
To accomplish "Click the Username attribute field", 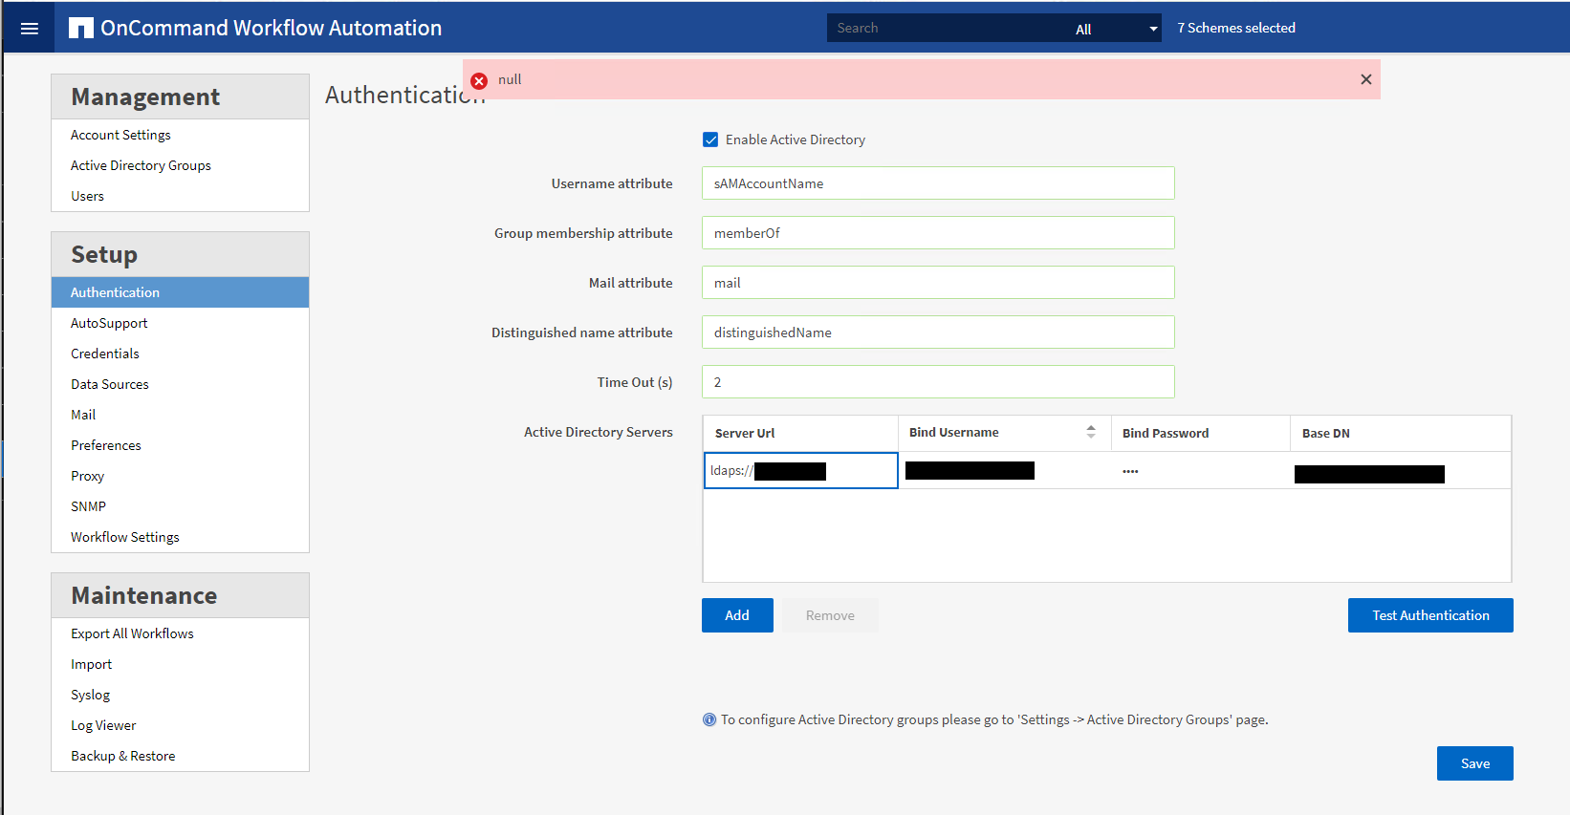I will pos(937,183).
